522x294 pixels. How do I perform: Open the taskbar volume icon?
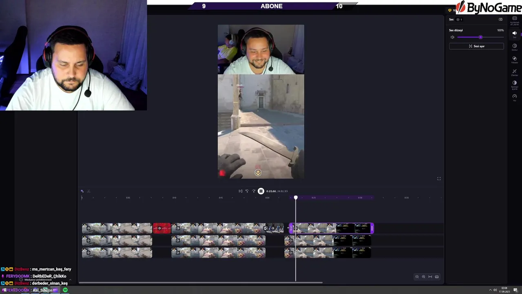[495, 290]
